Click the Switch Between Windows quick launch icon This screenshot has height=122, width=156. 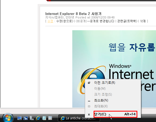26,118
